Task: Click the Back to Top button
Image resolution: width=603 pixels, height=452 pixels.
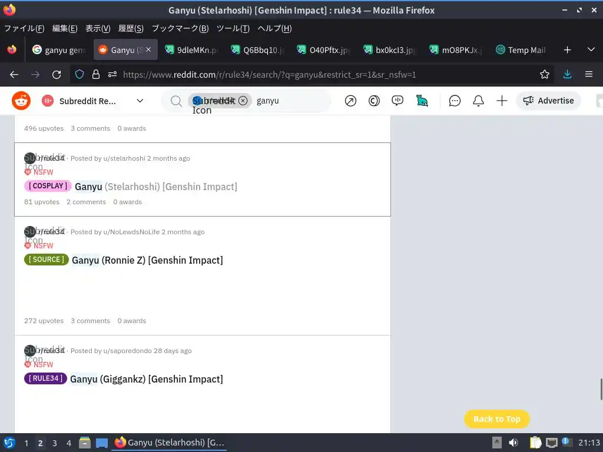Action: point(497,419)
